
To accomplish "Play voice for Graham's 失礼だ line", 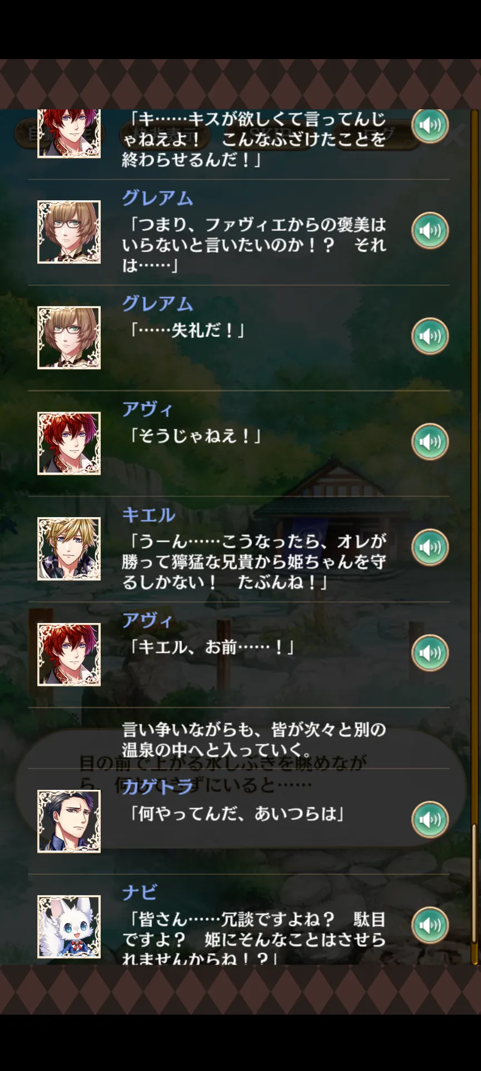I will pos(430,336).
